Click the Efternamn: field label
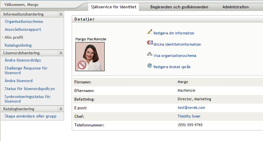Image resolution: width=263 pixels, height=141 pixels. (84, 91)
